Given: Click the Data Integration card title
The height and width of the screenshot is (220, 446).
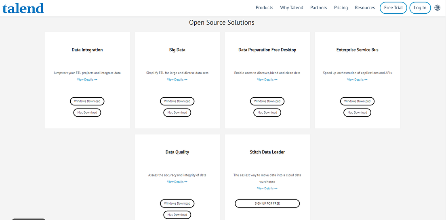Looking at the screenshot, I should [x=87, y=50].
